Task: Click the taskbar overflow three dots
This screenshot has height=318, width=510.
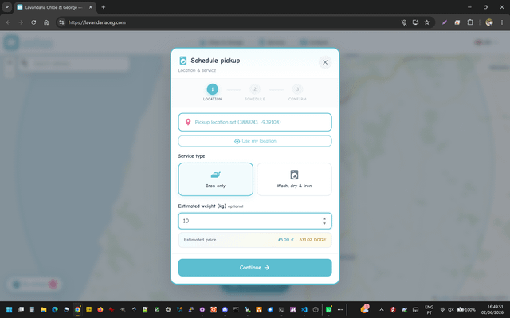Action: [340, 309]
